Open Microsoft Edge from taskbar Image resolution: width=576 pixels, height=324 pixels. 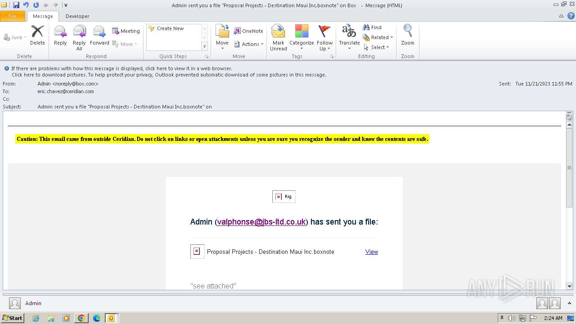pyautogui.click(x=96, y=318)
